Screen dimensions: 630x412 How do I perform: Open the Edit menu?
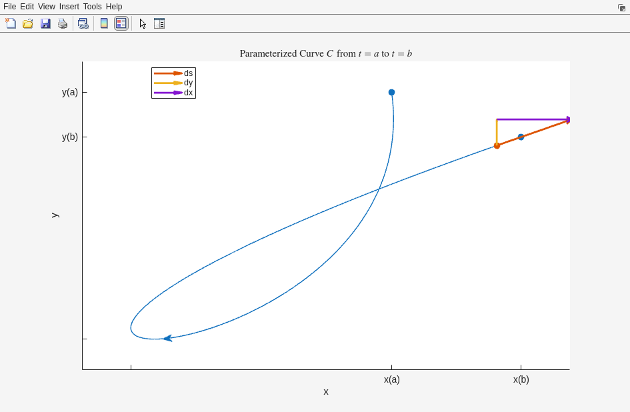coord(27,7)
